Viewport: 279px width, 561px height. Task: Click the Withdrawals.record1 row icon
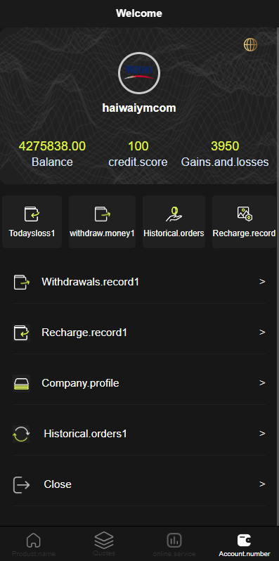click(x=22, y=282)
